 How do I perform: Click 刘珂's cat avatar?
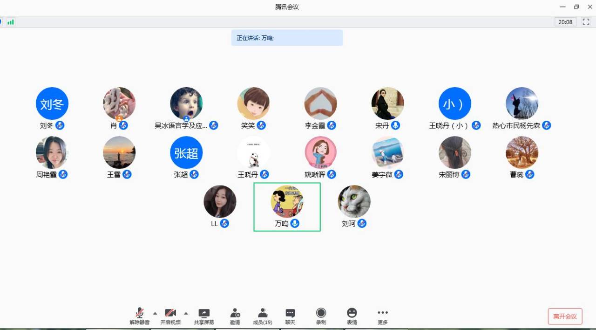pyautogui.click(x=354, y=201)
